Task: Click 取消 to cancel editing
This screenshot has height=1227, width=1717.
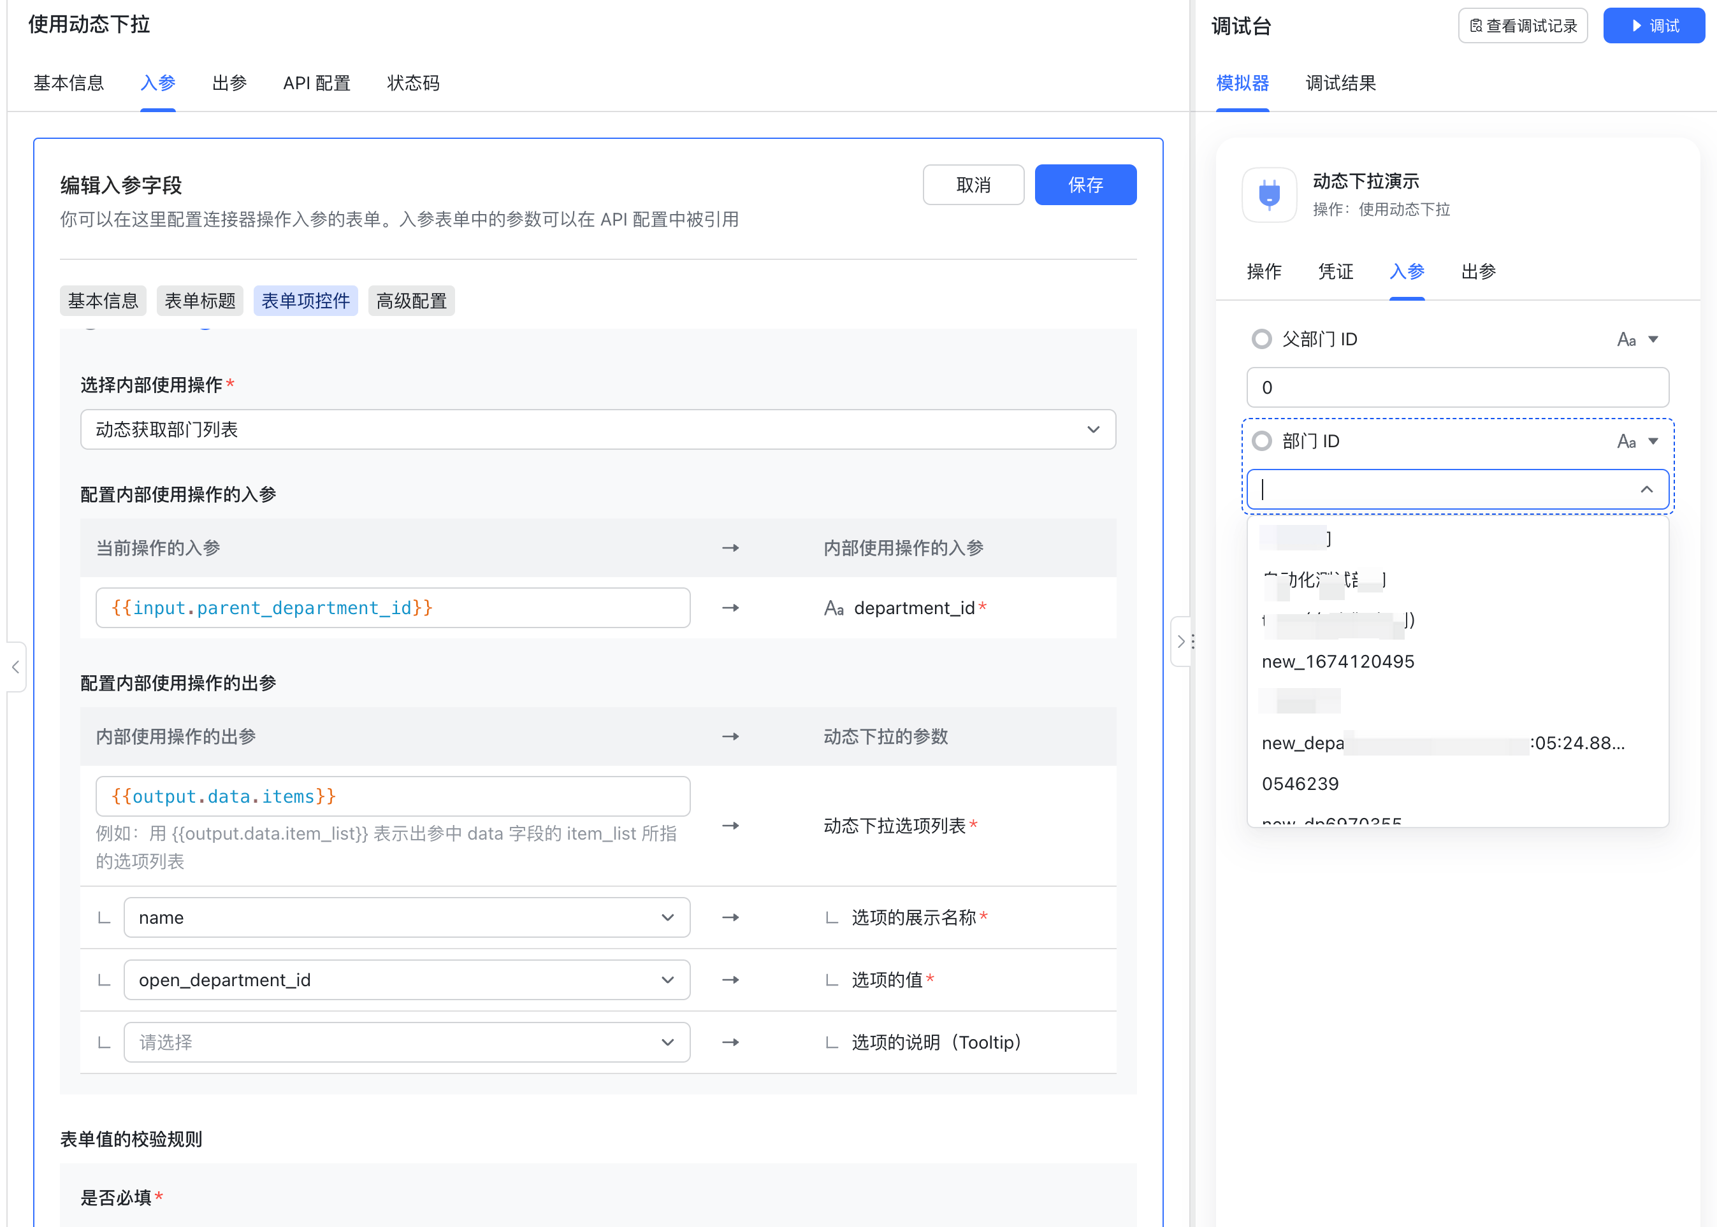Action: (973, 185)
